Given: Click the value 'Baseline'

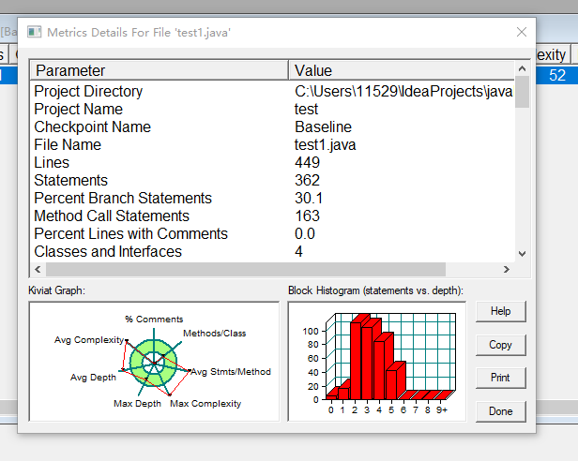Looking at the screenshot, I should click(x=324, y=126).
